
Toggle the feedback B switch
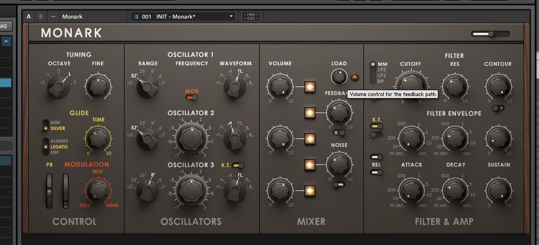point(339,133)
